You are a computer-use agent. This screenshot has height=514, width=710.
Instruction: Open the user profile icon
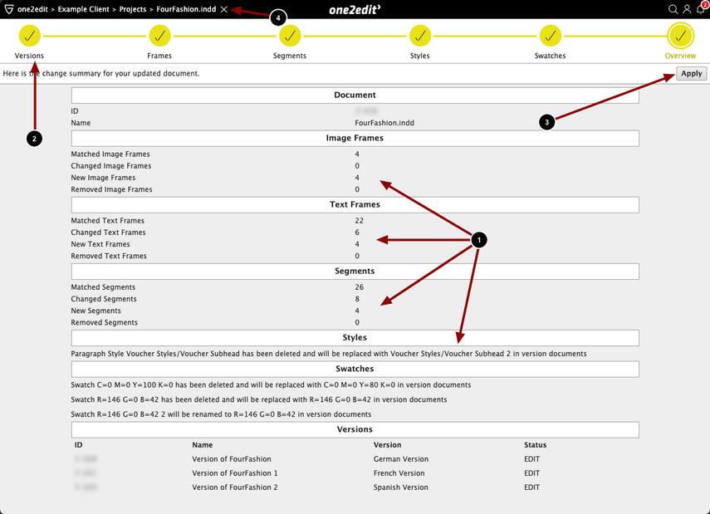point(687,9)
